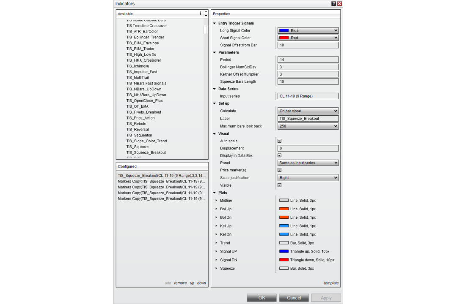Click the up arrow in Available header
This screenshot has width=457, height=304.
(x=206, y=12)
